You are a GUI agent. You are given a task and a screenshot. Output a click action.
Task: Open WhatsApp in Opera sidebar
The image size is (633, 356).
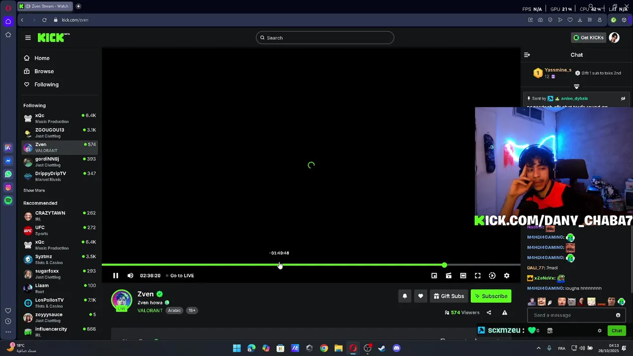[8, 174]
